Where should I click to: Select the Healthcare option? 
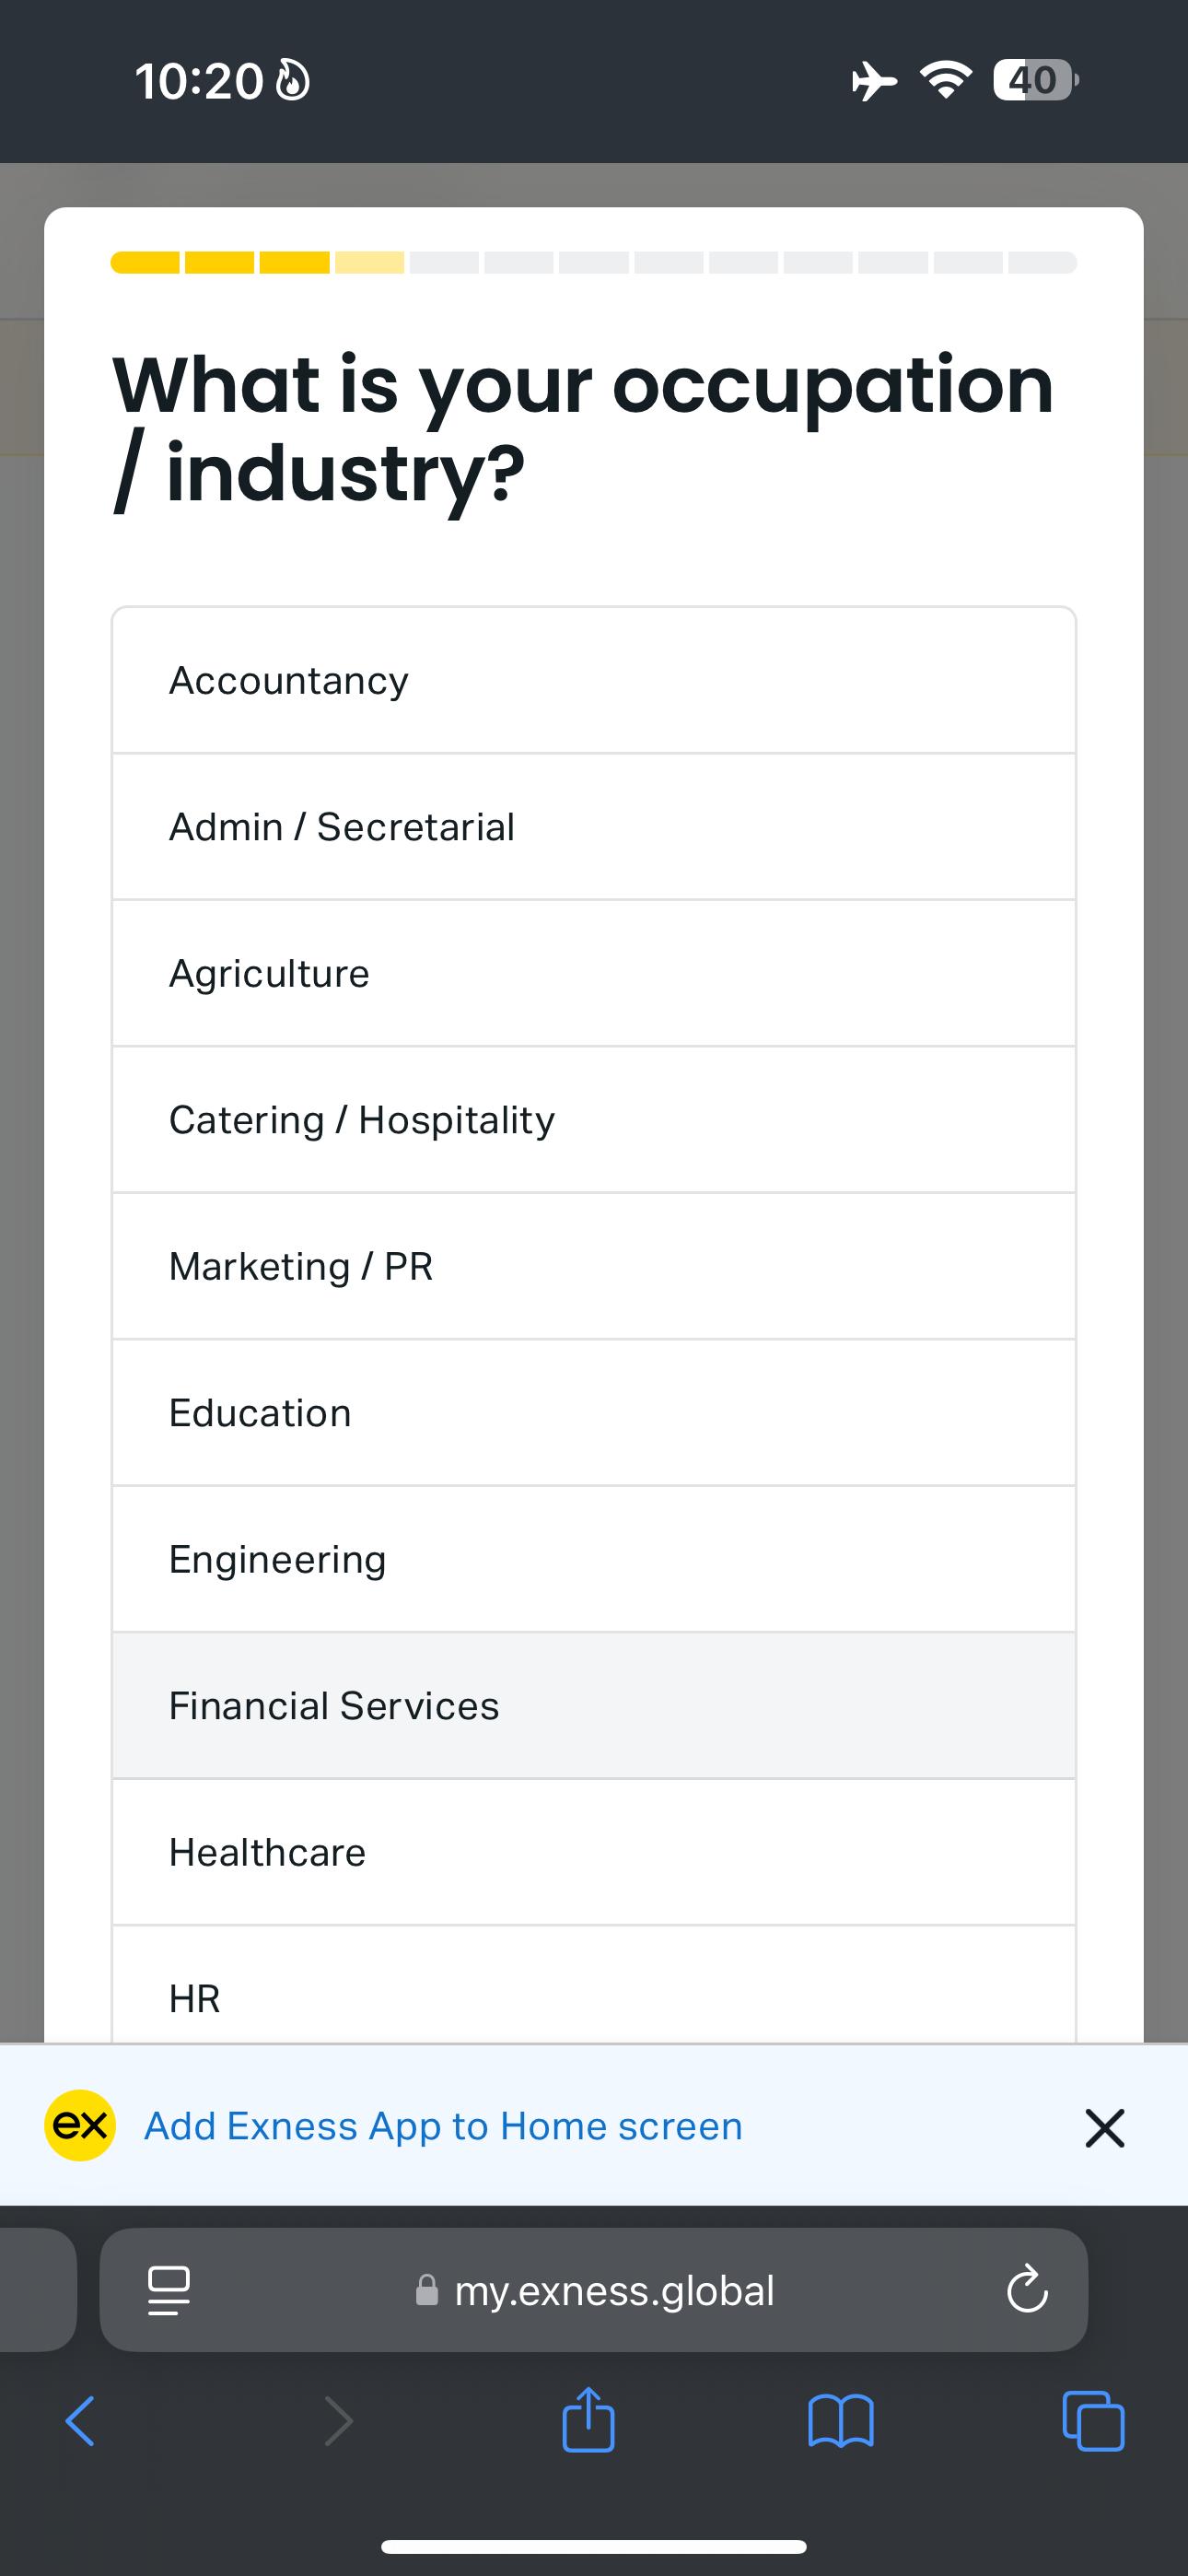594,1852
